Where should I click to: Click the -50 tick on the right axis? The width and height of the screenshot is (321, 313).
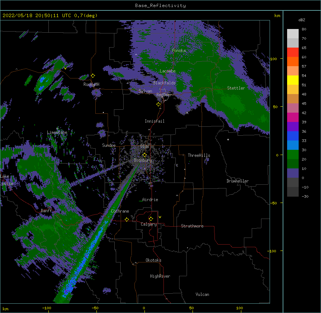273,203
